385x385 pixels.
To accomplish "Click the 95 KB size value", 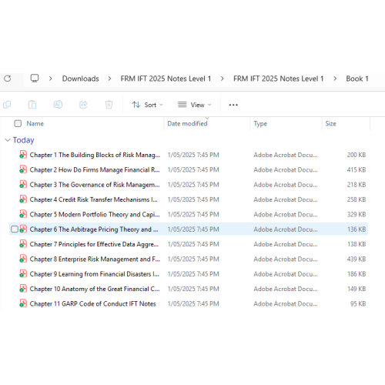I will point(358,303).
